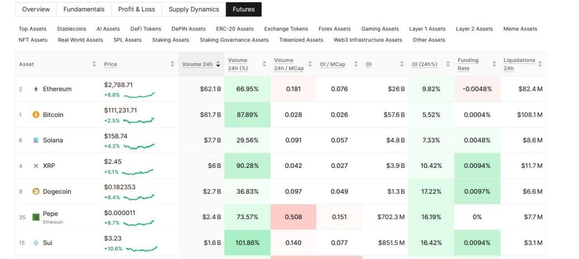Filter by Forex Assets

[335, 29]
